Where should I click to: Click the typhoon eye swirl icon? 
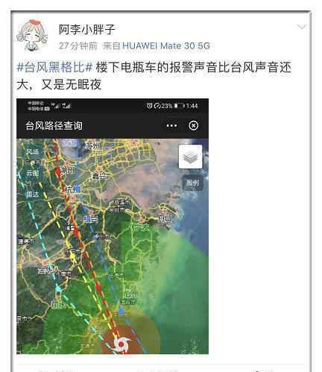click(x=121, y=344)
